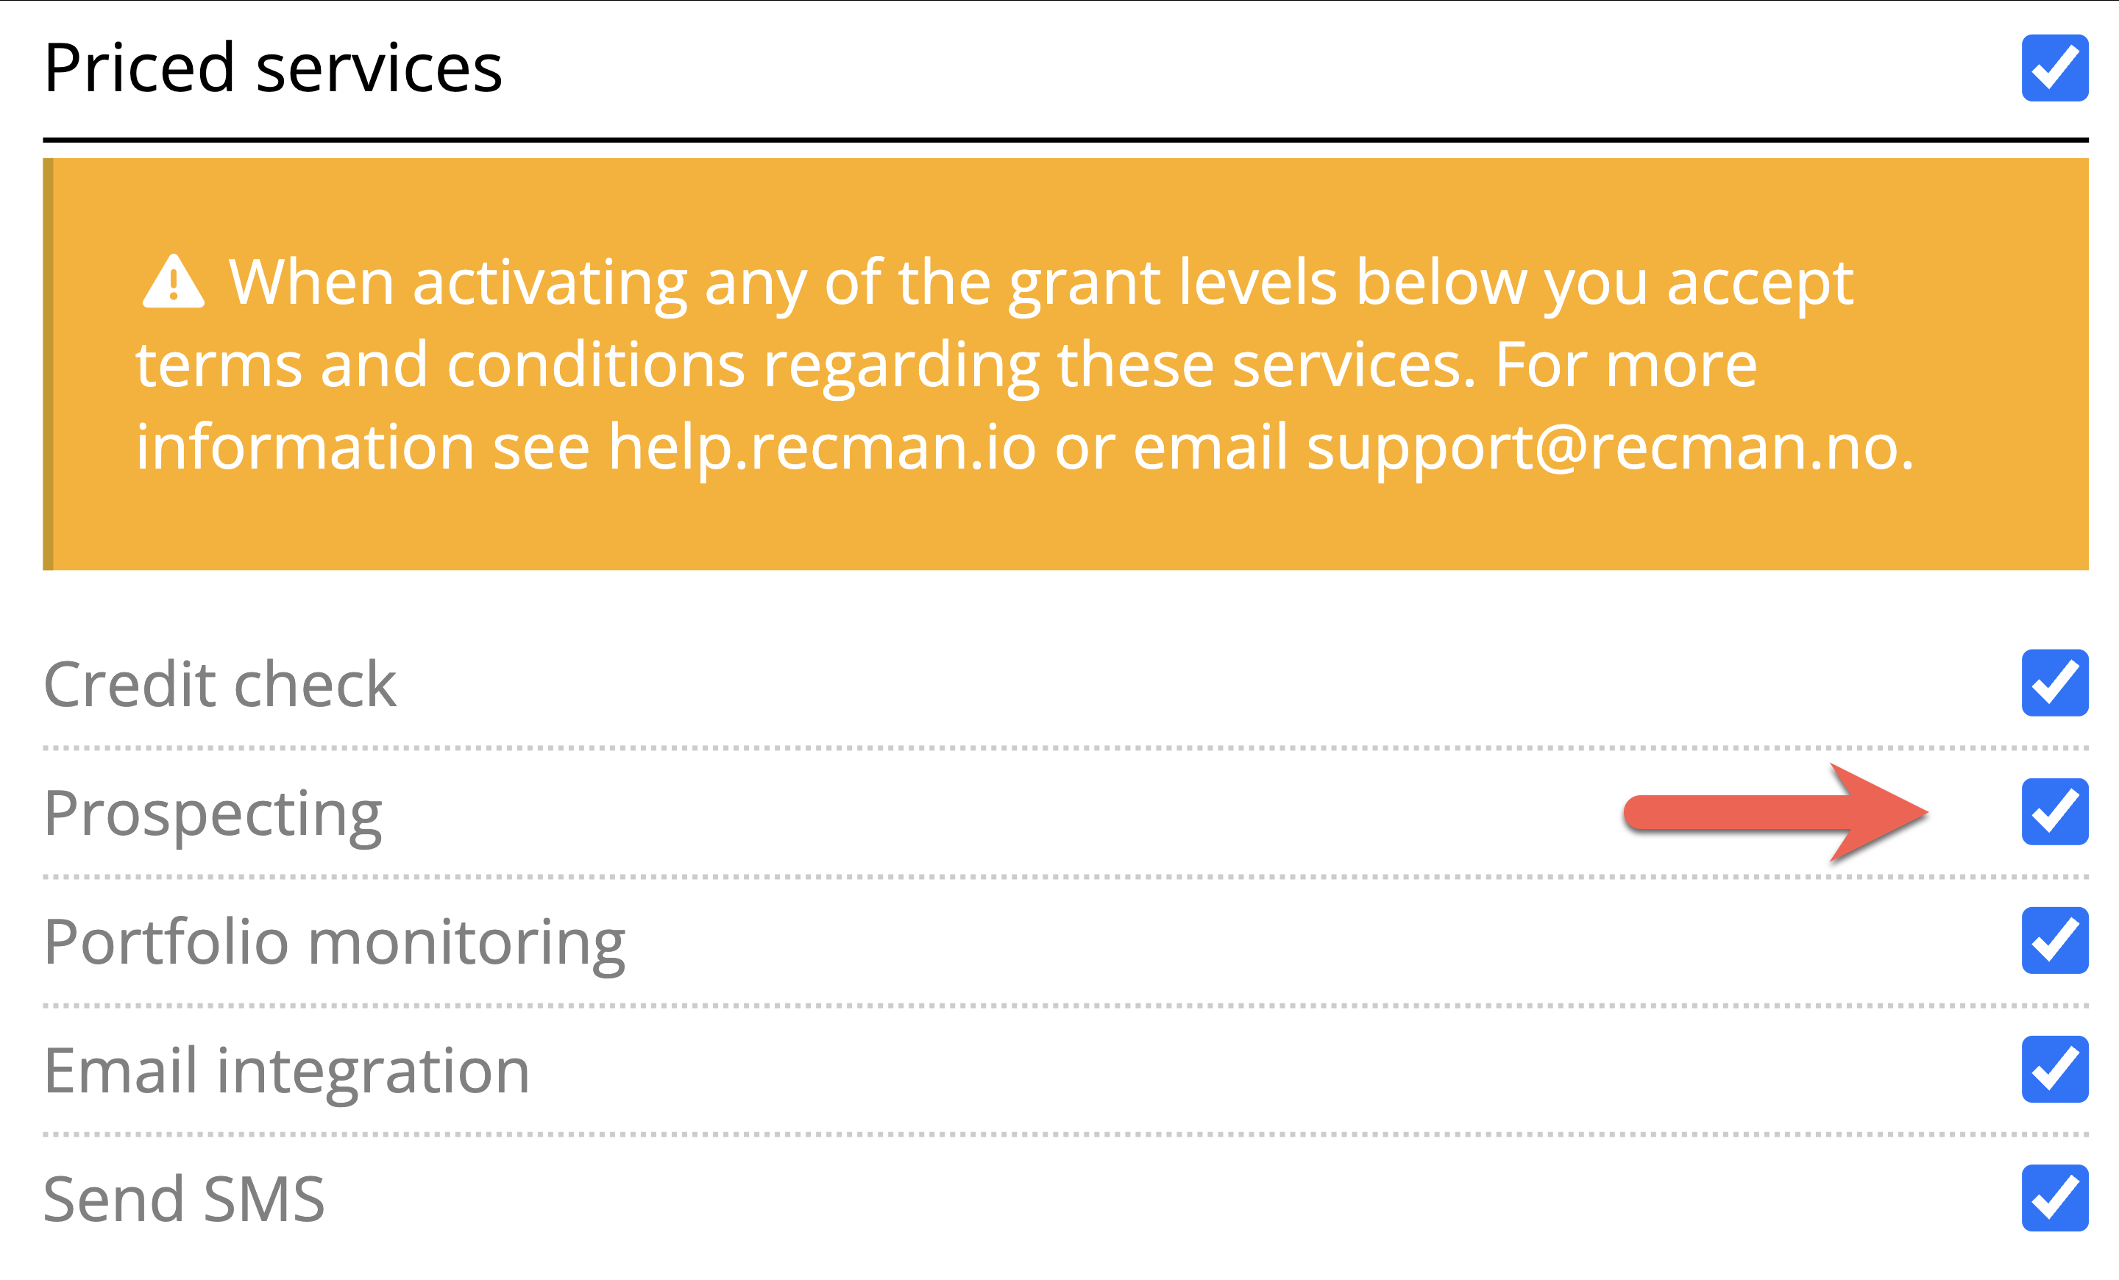Click the Priced services heading
The image size is (2119, 1280).
(x=273, y=68)
